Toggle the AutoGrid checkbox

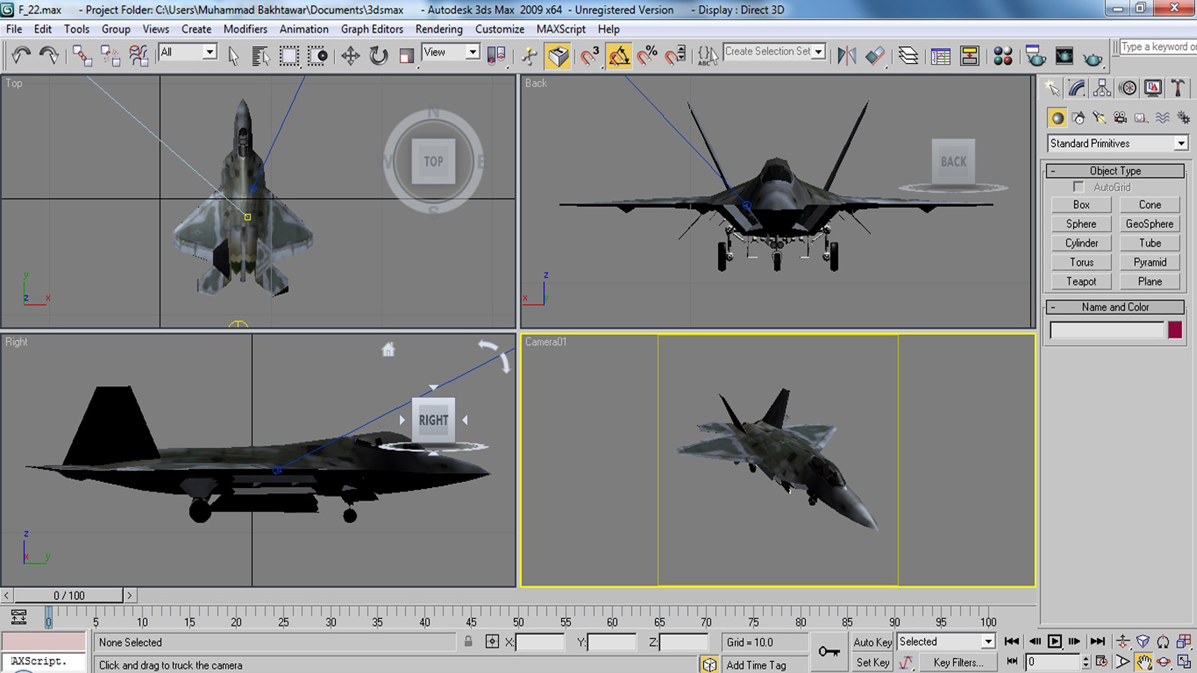pyautogui.click(x=1079, y=187)
